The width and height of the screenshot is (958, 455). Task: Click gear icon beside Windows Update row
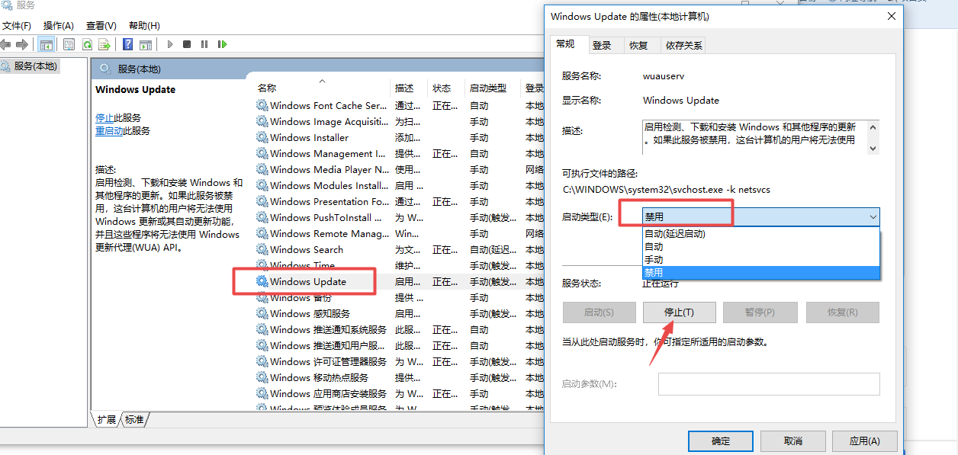[x=262, y=281]
